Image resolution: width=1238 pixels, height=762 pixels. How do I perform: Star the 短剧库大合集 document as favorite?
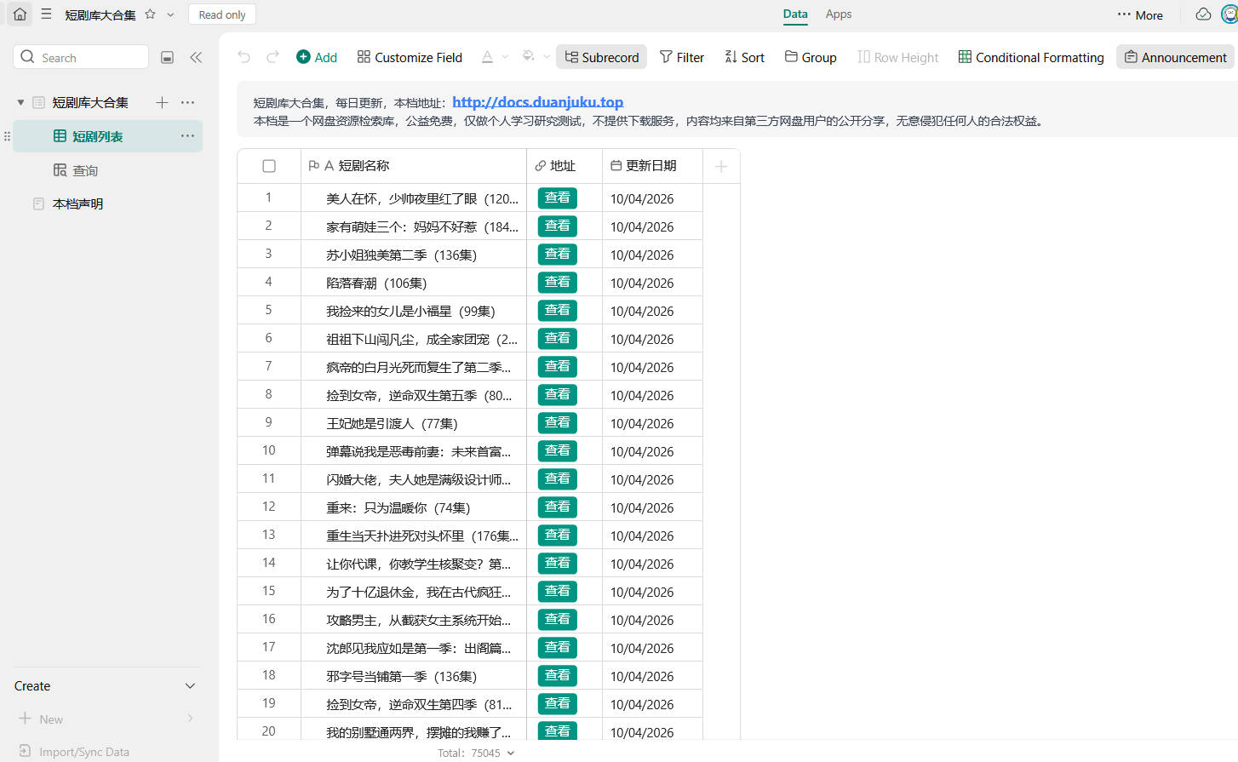[x=151, y=14]
